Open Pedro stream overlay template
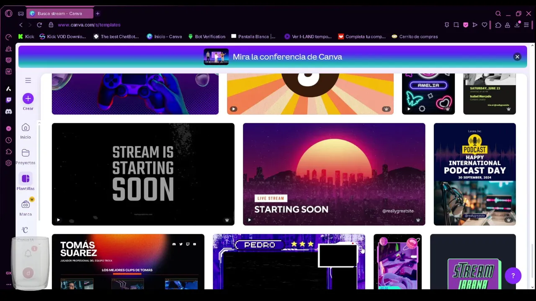This screenshot has height=301, width=536. pyautogui.click(x=289, y=262)
